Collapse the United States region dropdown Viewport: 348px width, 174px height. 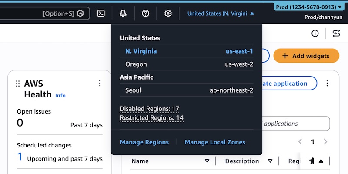(x=221, y=13)
